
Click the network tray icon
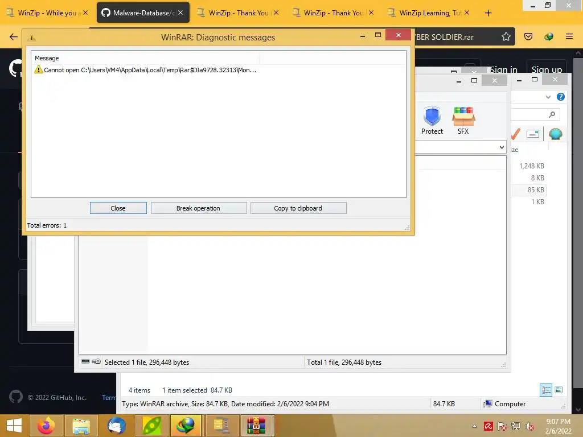(x=516, y=426)
